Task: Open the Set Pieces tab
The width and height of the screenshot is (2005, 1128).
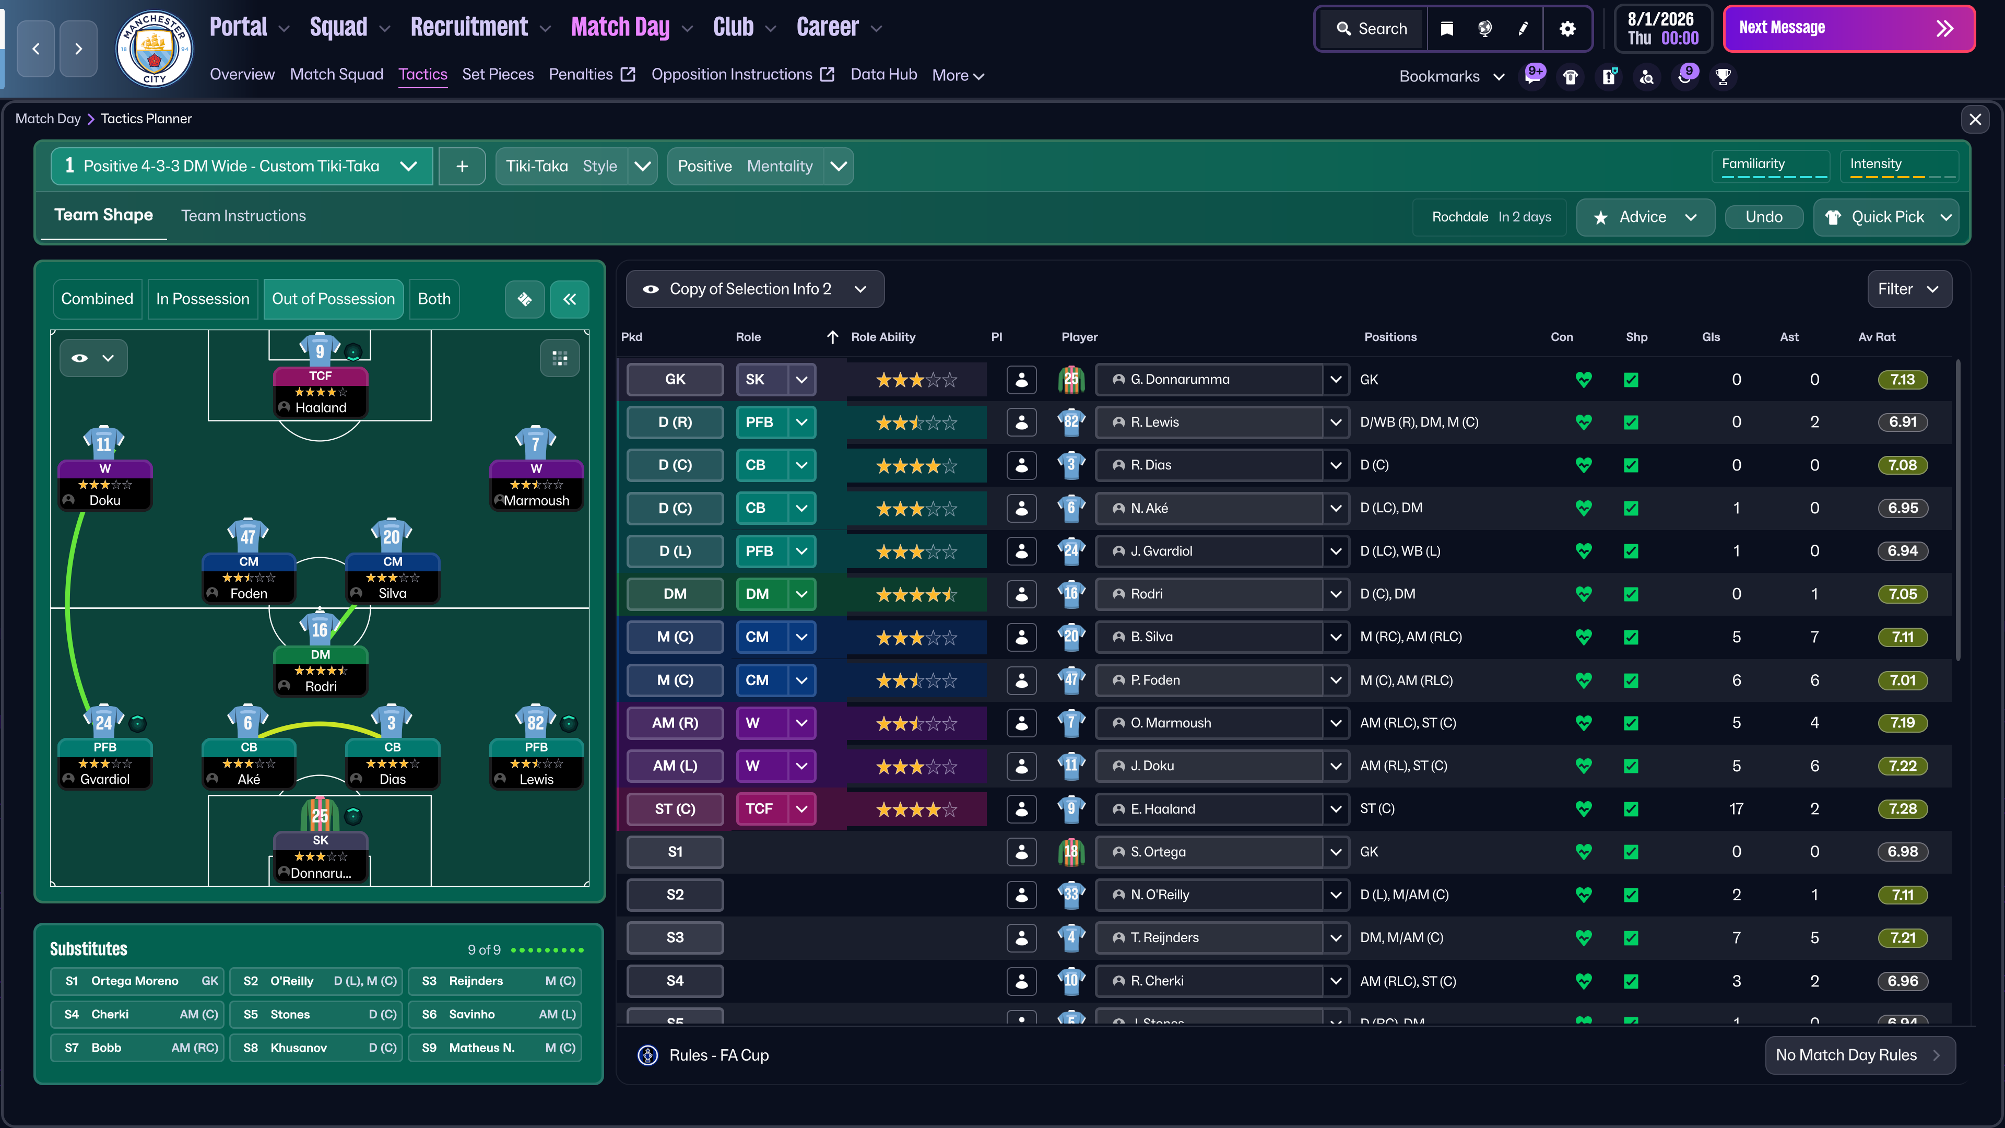Action: point(498,75)
